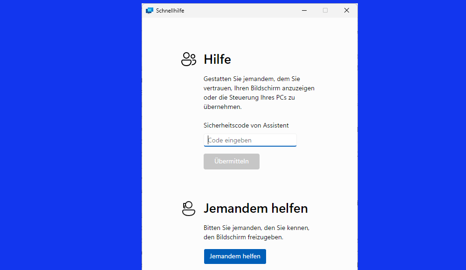Image resolution: width=466 pixels, height=270 pixels.
Task: Click the Jemandem helfen heading text
Action: [255, 209]
